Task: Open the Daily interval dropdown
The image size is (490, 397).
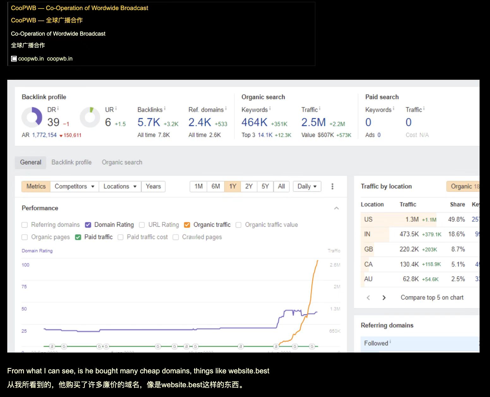Action: (307, 186)
